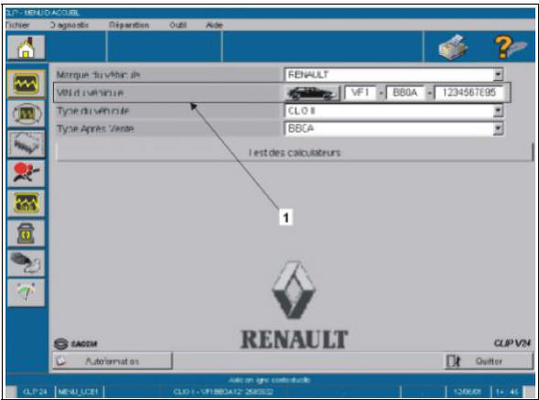The height and width of the screenshot is (400, 539).
Task: Click the 'Type du véhicule' label
Action: [x=92, y=111]
